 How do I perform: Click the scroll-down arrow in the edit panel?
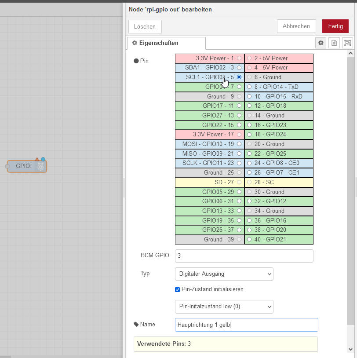point(350,349)
